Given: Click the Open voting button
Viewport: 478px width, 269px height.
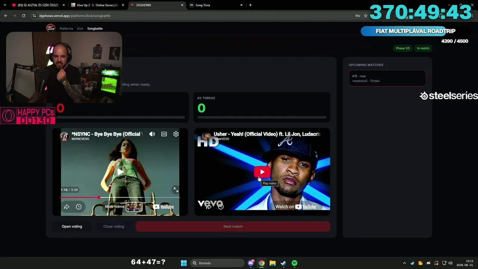Looking at the screenshot, I should pyautogui.click(x=72, y=226).
